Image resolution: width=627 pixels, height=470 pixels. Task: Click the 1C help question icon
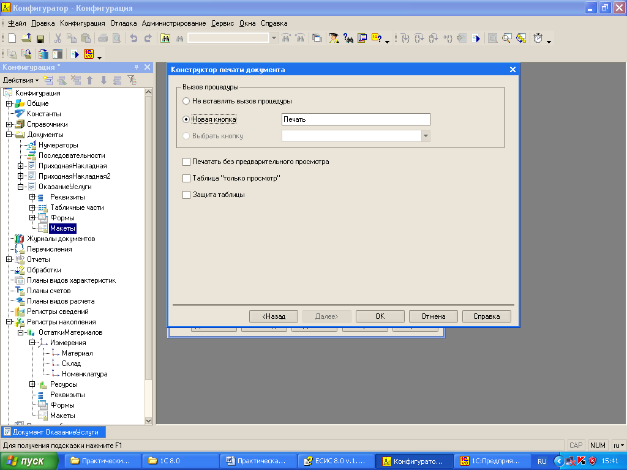(377, 38)
